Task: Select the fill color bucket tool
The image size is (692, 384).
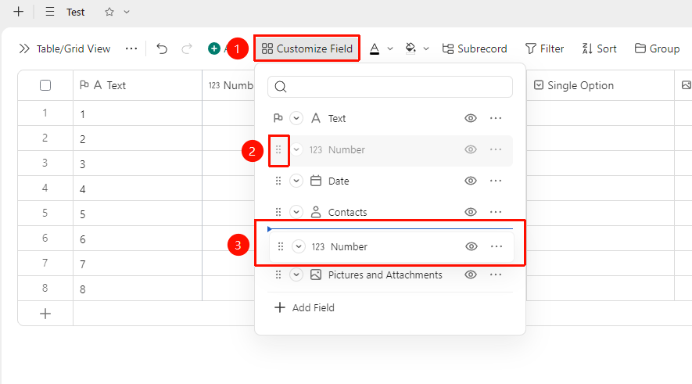Action: [x=411, y=48]
